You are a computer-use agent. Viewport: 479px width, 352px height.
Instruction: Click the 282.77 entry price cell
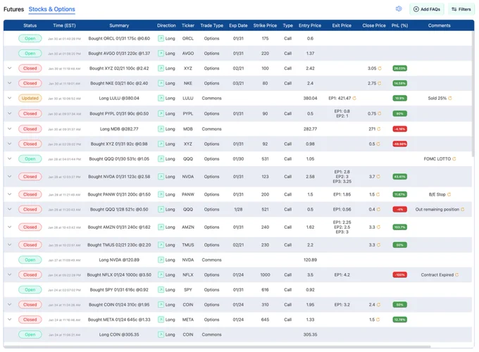tap(310, 129)
